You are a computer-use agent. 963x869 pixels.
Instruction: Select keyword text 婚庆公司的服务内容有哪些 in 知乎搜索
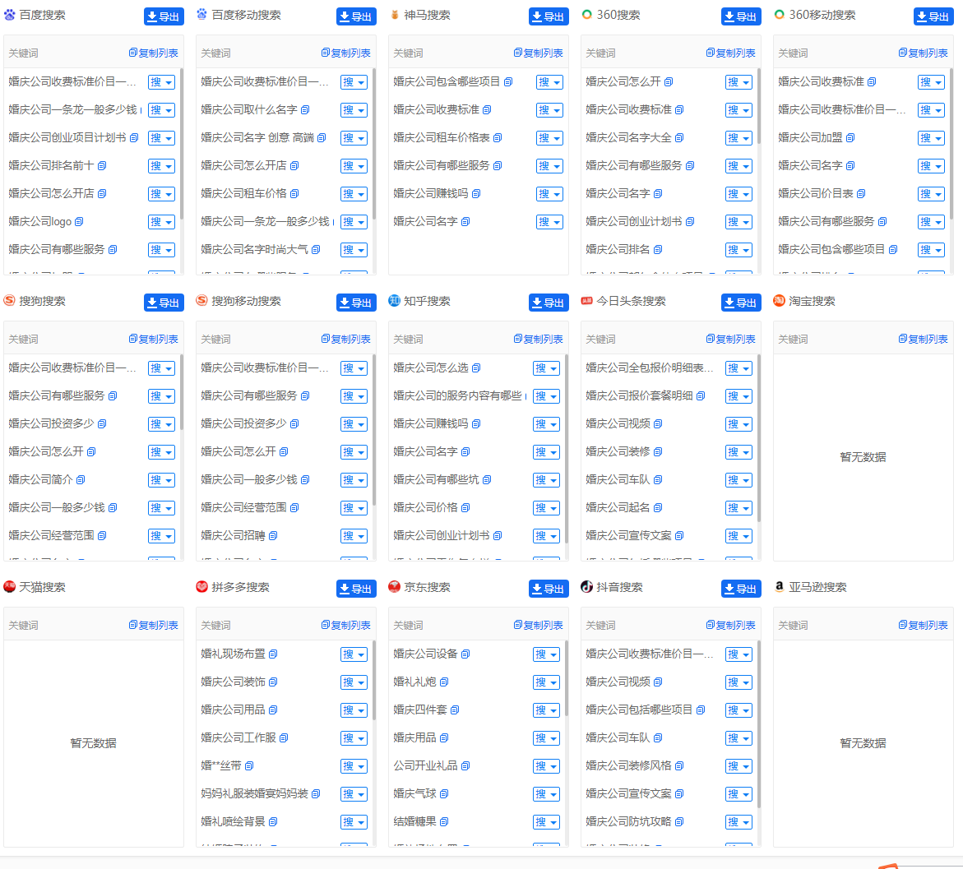pyautogui.click(x=457, y=396)
